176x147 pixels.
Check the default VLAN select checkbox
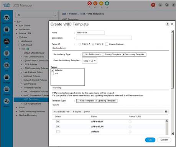coord(58,132)
